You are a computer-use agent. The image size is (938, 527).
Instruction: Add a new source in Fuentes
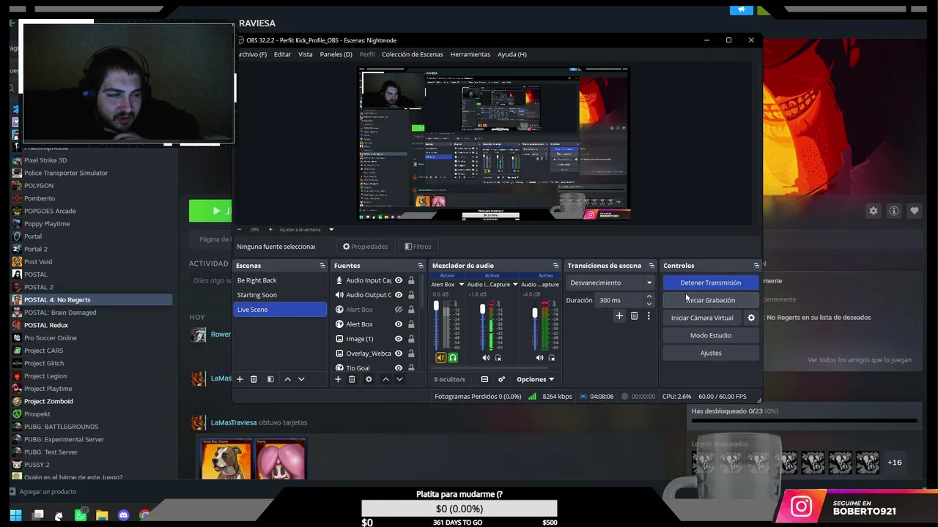click(338, 379)
